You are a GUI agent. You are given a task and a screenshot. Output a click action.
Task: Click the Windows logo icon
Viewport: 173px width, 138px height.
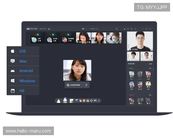13,81
